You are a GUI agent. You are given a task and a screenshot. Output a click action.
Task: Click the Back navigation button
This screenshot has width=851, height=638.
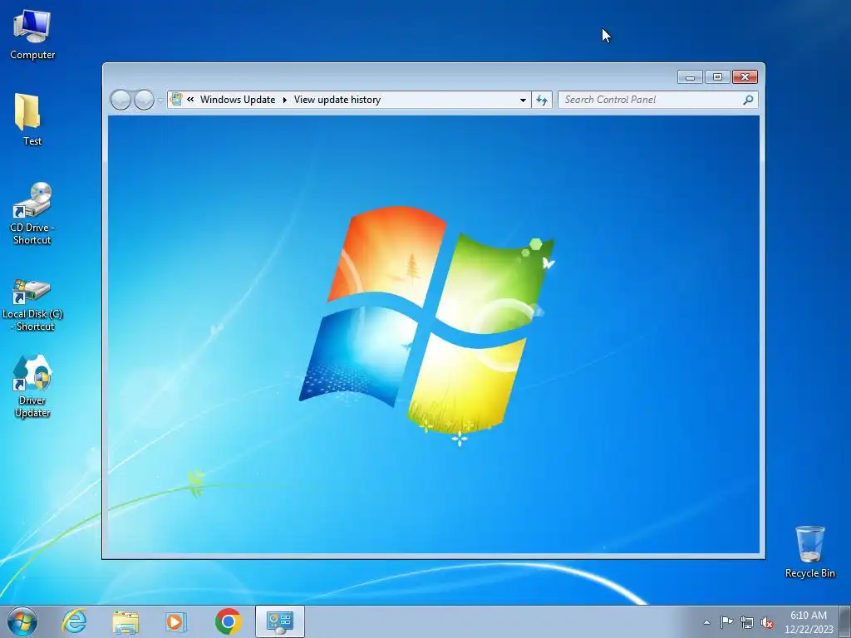click(121, 100)
